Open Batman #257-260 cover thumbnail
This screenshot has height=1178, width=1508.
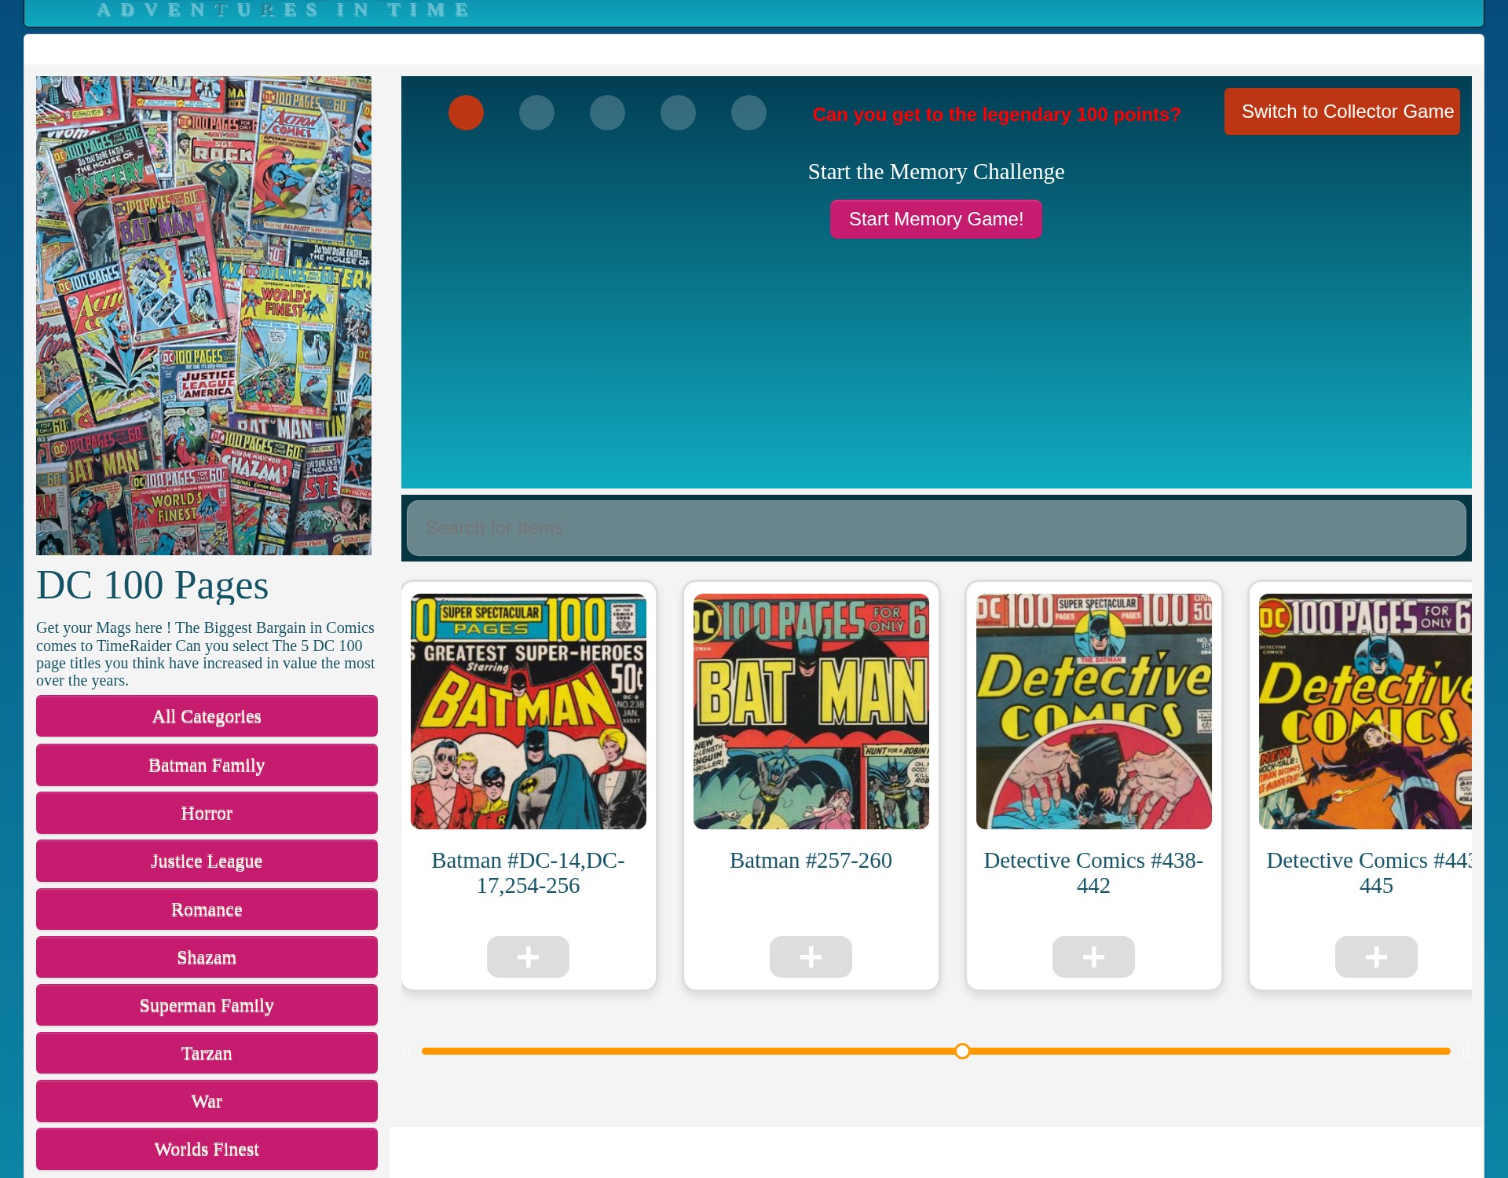point(811,712)
